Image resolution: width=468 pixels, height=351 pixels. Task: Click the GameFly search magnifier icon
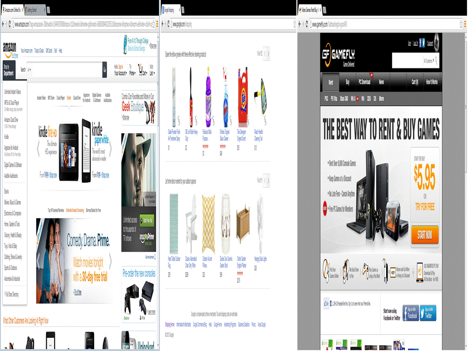pos(436,60)
